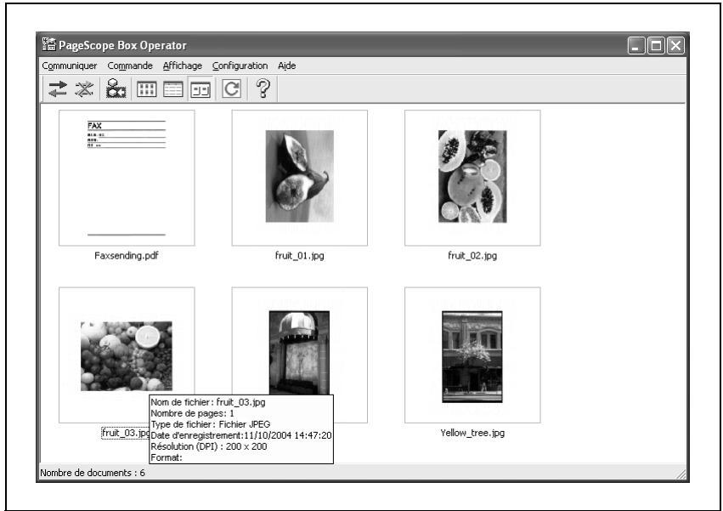Viewport: 723px width, 511px height.
Task: Switch to detailed list view
Action: 173,88
